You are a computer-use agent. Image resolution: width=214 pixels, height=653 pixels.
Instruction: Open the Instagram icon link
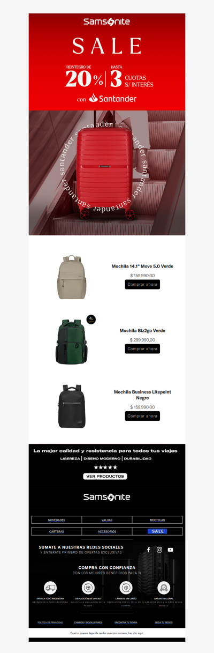pyautogui.click(x=159, y=550)
